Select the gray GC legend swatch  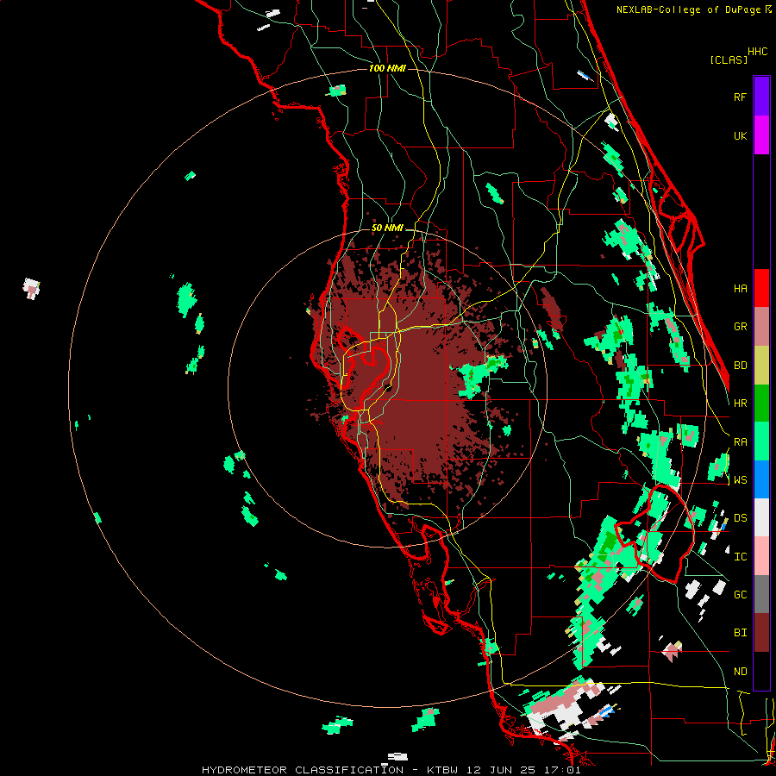point(761,594)
